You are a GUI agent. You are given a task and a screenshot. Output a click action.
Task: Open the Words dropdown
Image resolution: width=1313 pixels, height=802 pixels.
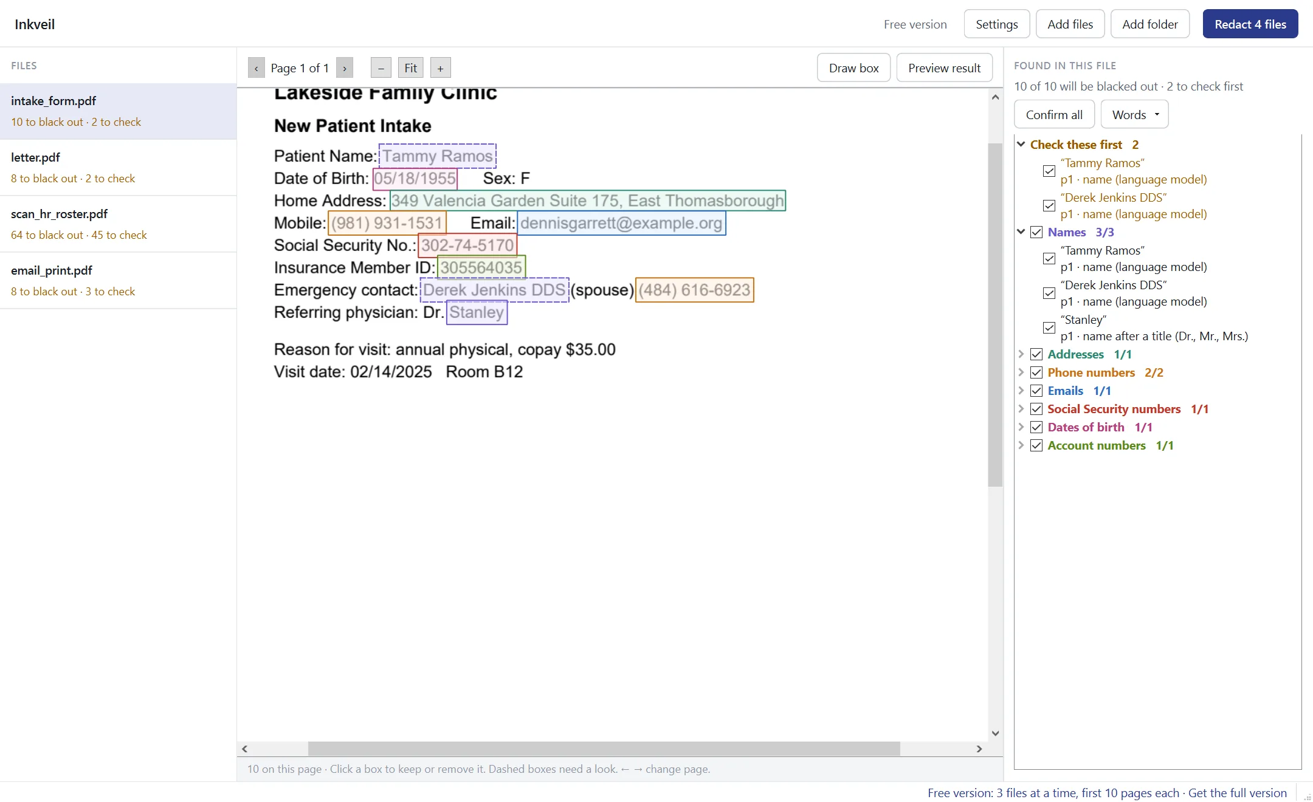click(x=1134, y=115)
